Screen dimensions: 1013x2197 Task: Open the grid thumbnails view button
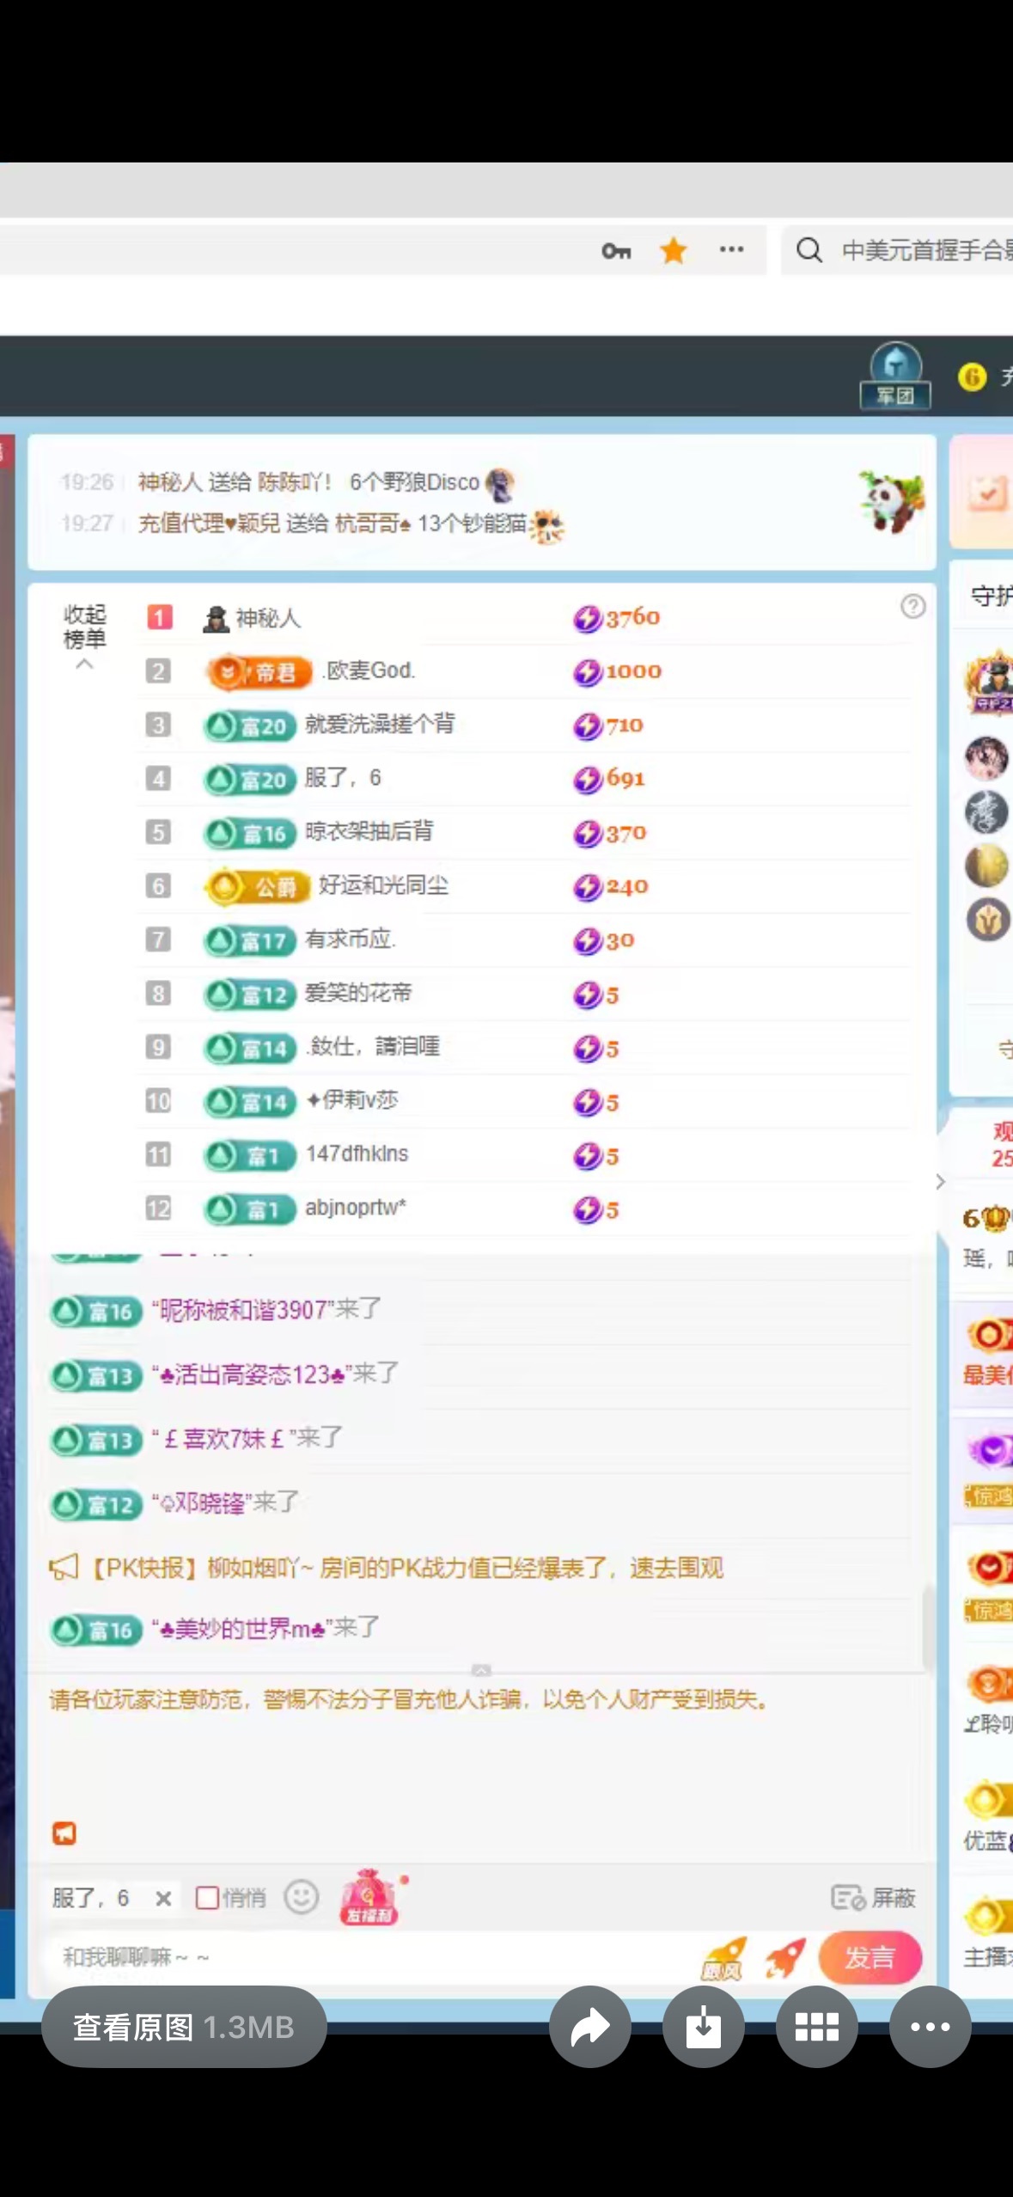pyautogui.click(x=816, y=2027)
